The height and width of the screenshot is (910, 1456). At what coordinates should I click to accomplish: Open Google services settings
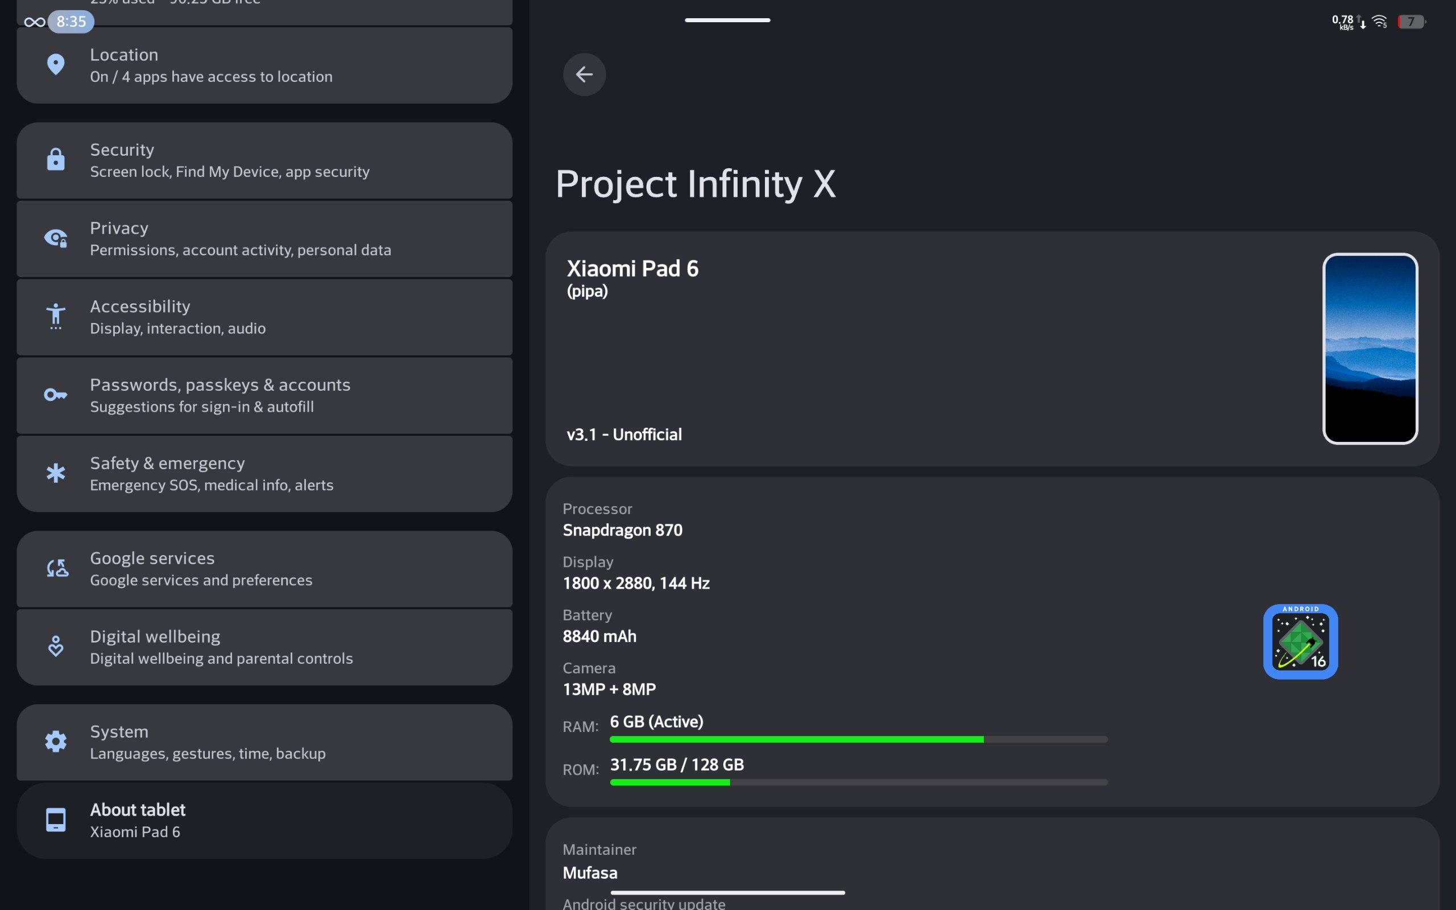point(264,569)
